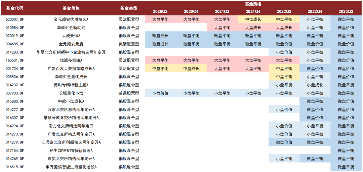This screenshot has height=172, width=363.
Task: Click 灵活配置型 type in 信诚多策略A row
Action: [129, 60]
